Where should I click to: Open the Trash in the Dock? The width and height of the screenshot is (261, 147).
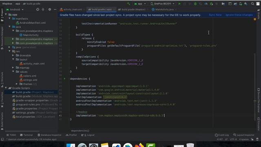(x=190, y=145)
